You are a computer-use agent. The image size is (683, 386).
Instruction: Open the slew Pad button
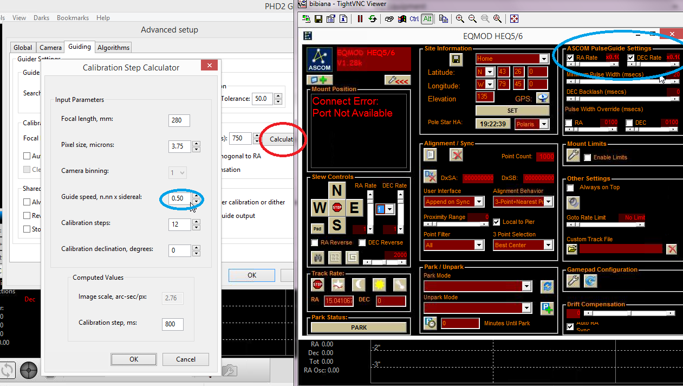pos(317,229)
